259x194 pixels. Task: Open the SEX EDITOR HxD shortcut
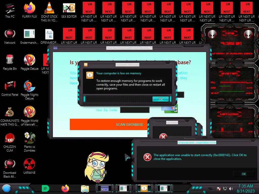click(69, 11)
